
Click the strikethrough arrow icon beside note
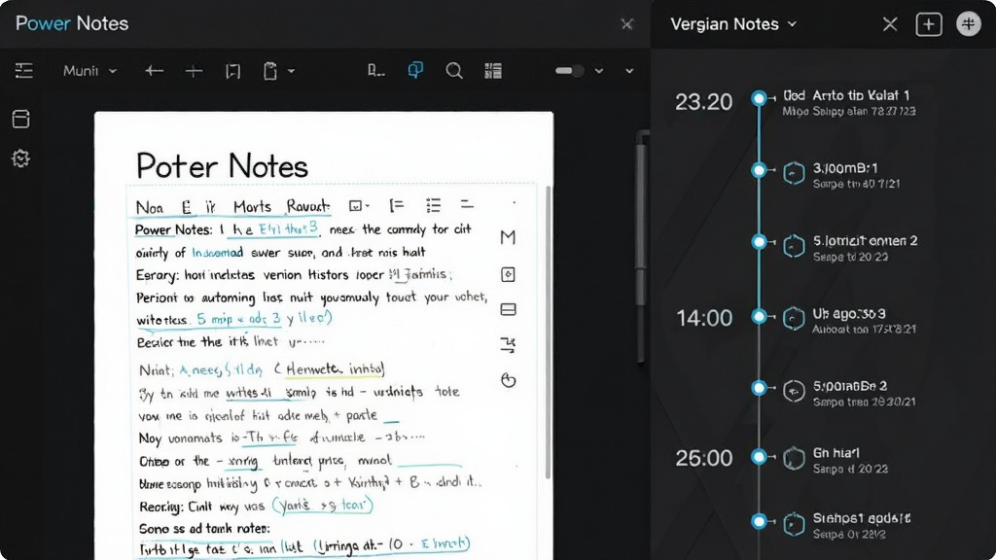pos(508,345)
